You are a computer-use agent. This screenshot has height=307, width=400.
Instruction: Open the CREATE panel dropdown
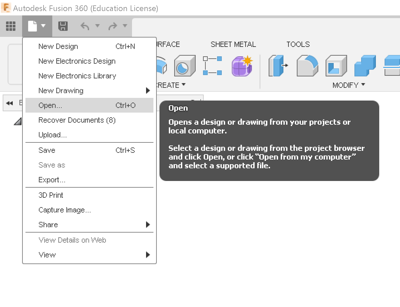[172, 85]
